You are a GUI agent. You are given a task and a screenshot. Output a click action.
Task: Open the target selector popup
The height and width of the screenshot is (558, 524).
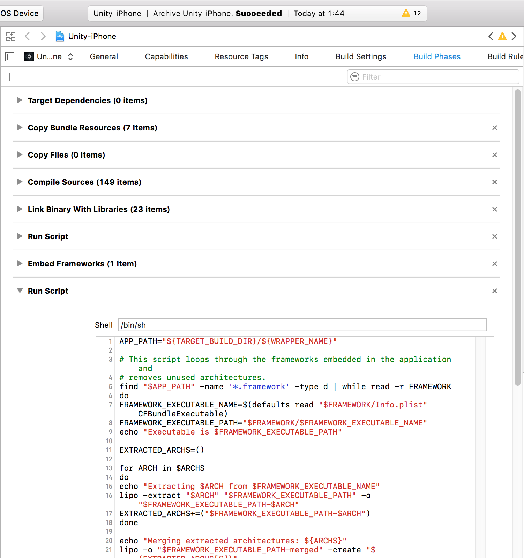click(x=49, y=56)
